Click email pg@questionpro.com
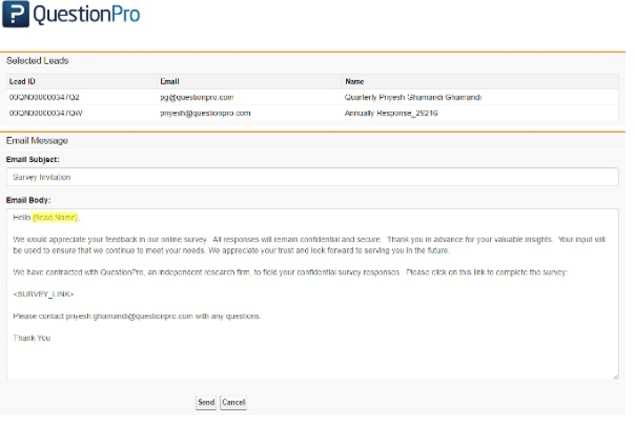 [197, 97]
